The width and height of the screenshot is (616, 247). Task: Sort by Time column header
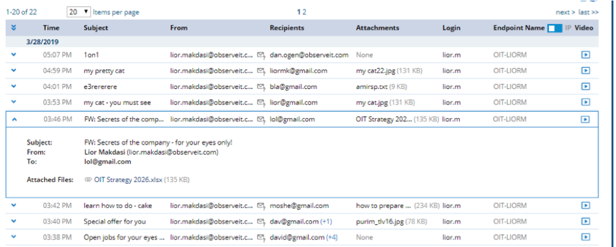(x=51, y=28)
